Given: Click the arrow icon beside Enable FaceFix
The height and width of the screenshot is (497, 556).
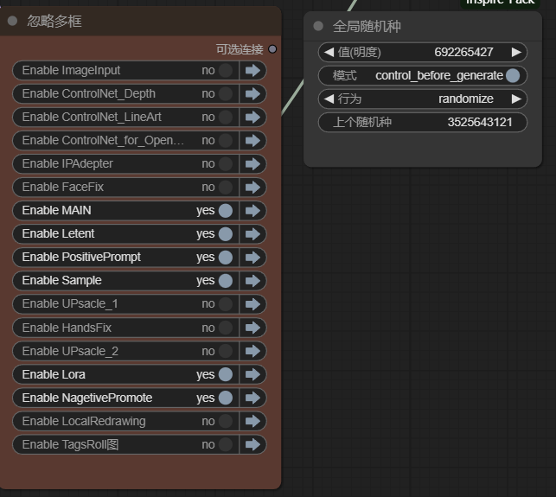Looking at the screenshot, I should (252, 187).
